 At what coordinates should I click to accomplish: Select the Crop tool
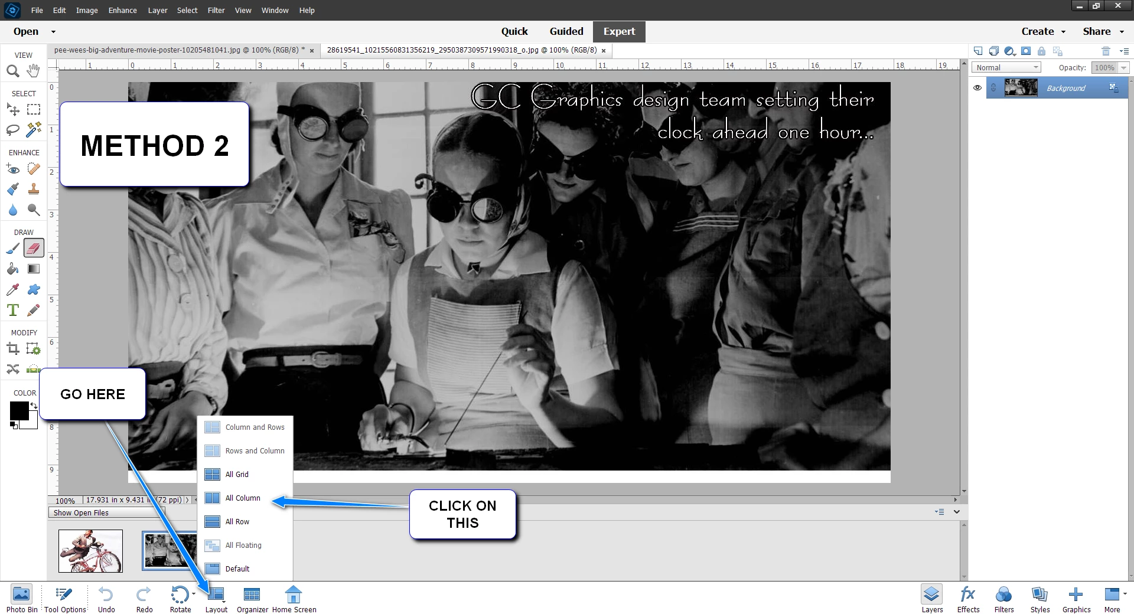[x=12, y=349]
